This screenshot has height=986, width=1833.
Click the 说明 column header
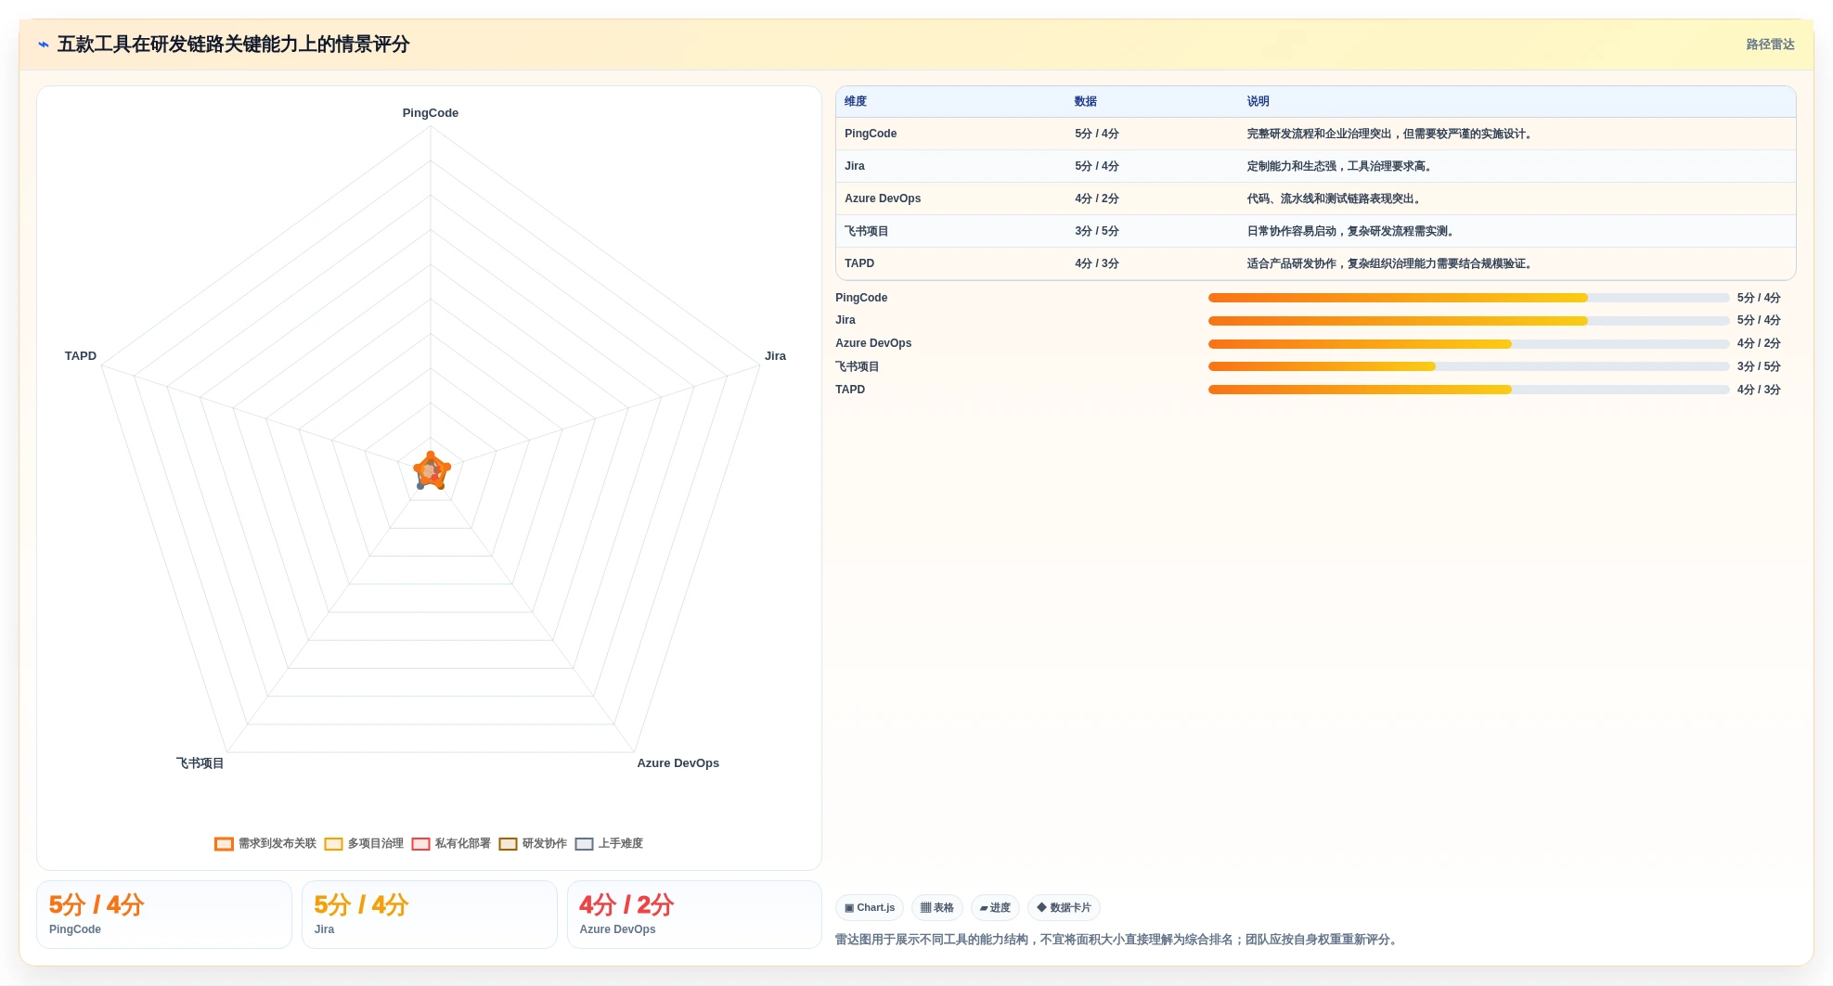click(x=1258, y=102)
